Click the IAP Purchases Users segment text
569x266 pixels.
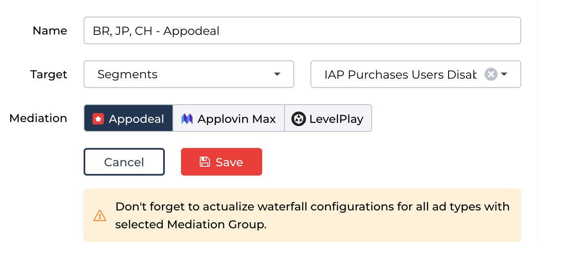pyautogui.click(x=400, y=75)
